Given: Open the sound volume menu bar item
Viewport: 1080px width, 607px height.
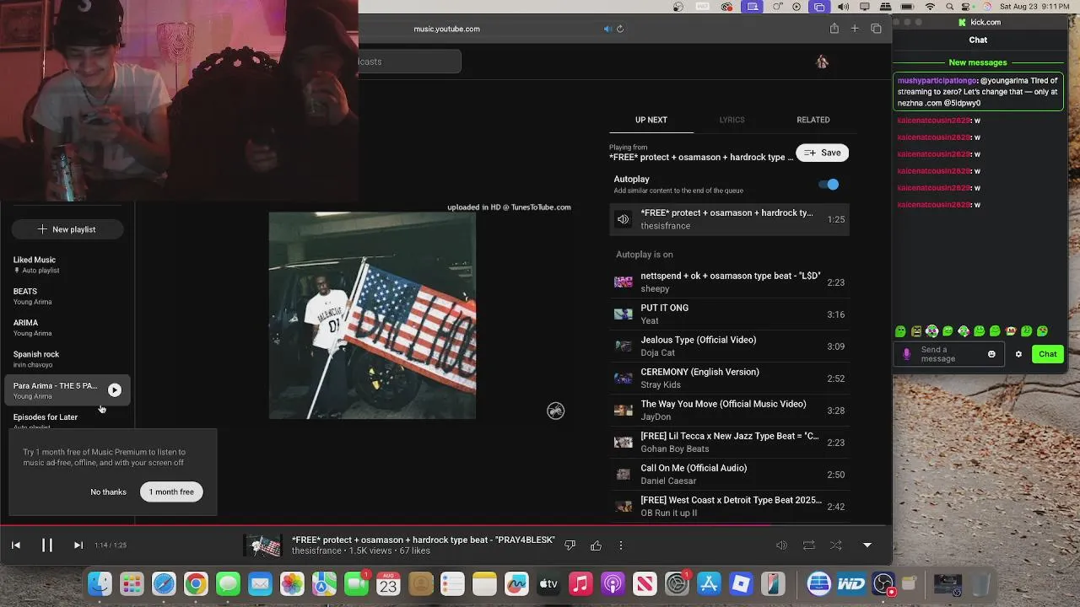Looking at the screenshot, I should click(843, 7).
